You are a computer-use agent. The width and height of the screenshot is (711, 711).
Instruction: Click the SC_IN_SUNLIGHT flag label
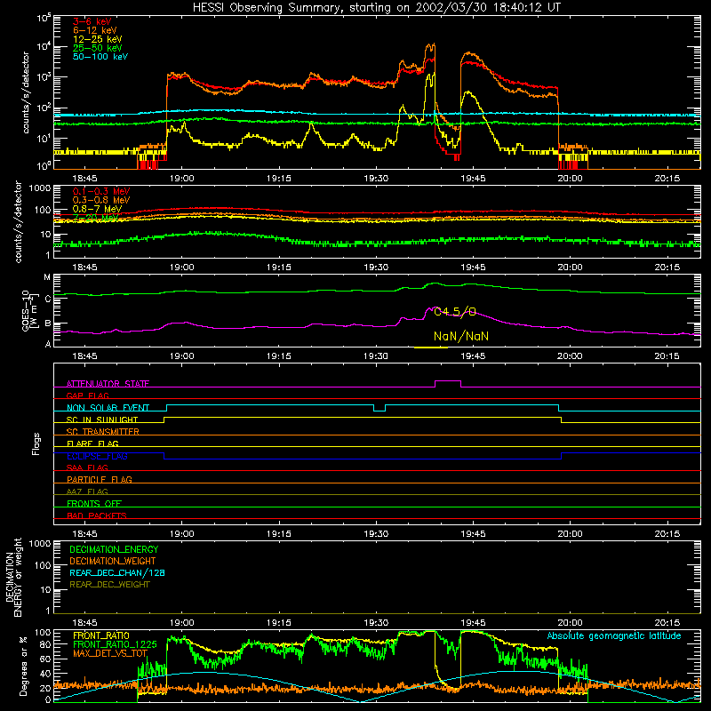[x=102, y=419]
